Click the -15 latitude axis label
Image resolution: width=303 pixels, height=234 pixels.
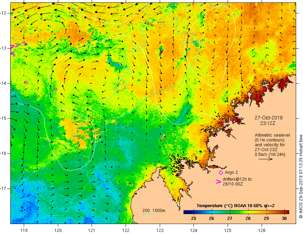click(3, 118)
